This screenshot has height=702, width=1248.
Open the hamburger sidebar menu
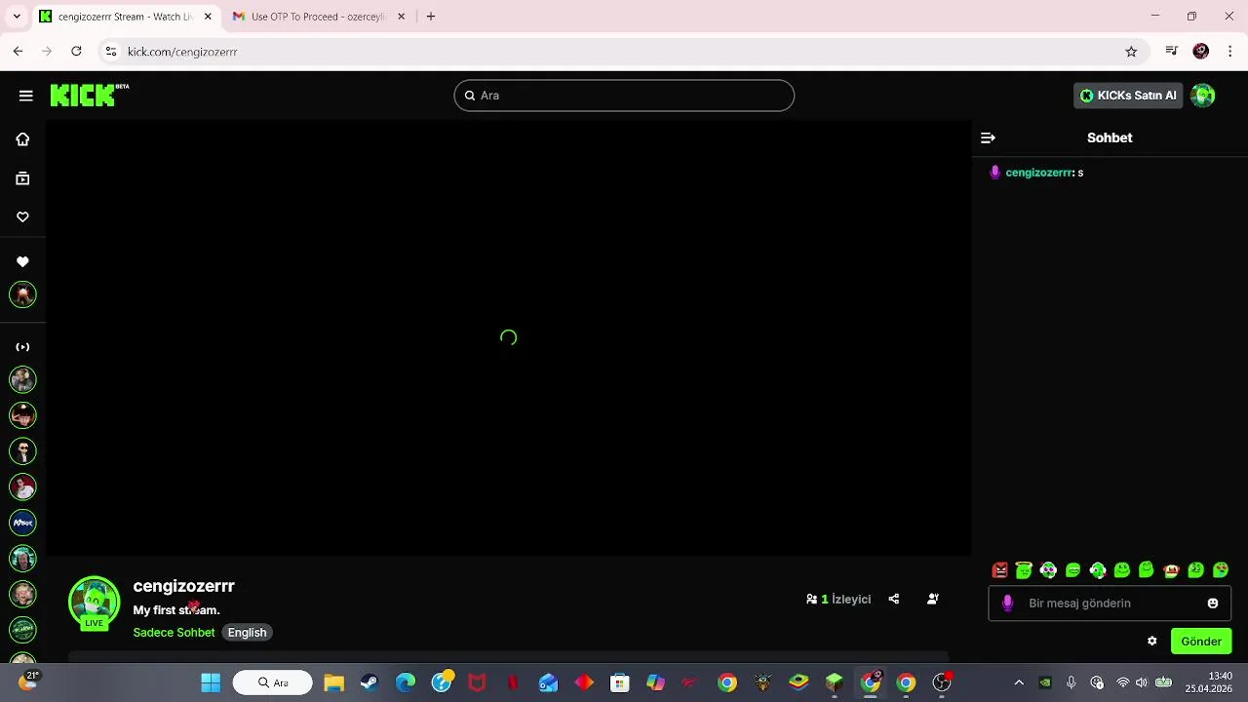(25, 96)
